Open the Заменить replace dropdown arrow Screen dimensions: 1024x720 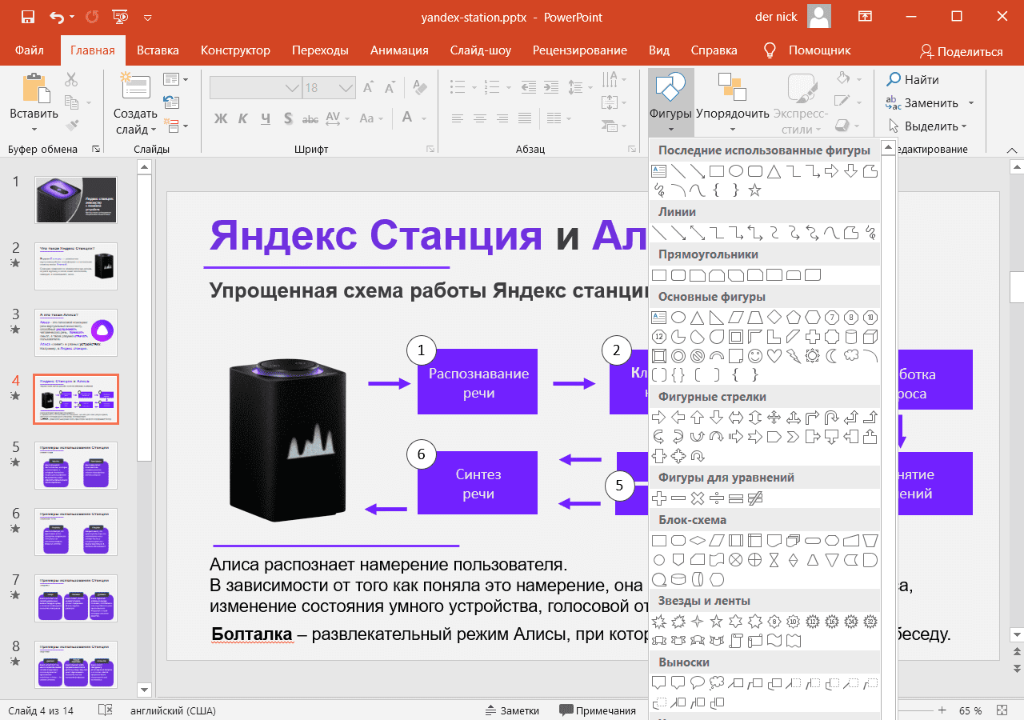970,103
